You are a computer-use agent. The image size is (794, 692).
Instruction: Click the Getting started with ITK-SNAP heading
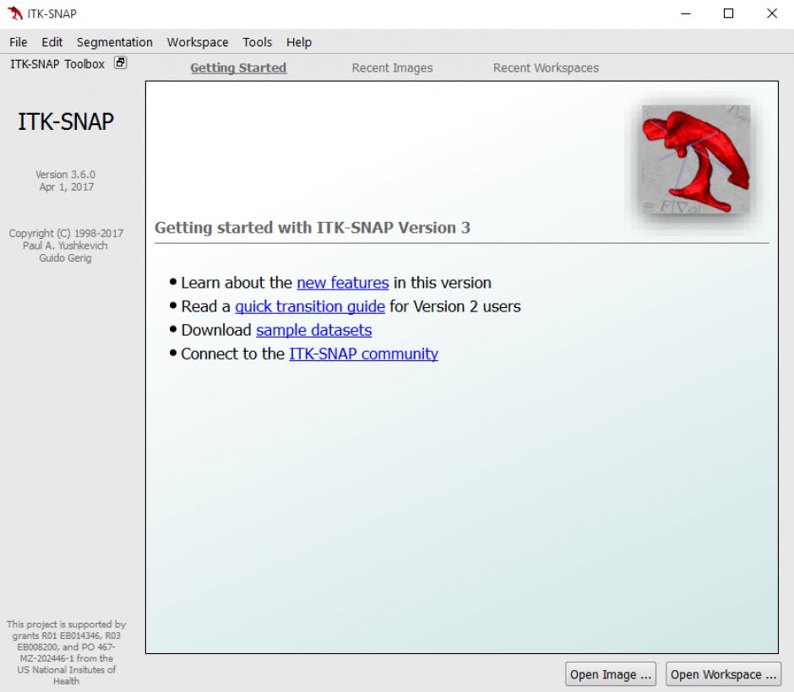pyautogui.click(x=312, y=228)
